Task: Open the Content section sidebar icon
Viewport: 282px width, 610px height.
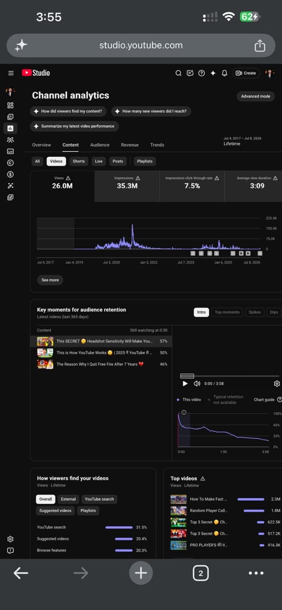Action: tap(10, 117)
